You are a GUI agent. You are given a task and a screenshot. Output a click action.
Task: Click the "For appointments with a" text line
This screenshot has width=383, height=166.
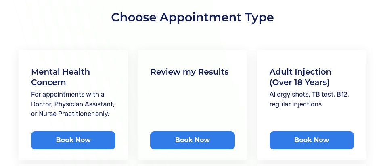[68, 94]
